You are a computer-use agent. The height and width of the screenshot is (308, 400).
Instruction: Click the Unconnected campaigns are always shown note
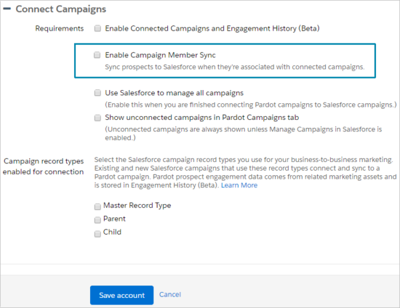coord(243,133)
